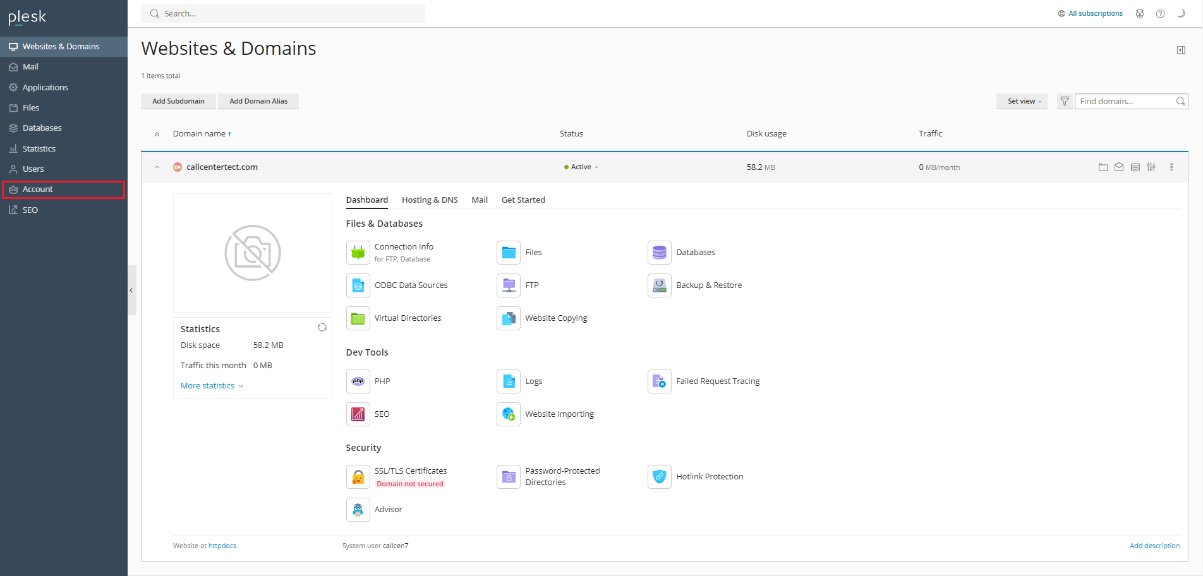Switch to the Hosting & DNS tab
1203x576 pixels.
pyautogui.click(x=430, y=200)
